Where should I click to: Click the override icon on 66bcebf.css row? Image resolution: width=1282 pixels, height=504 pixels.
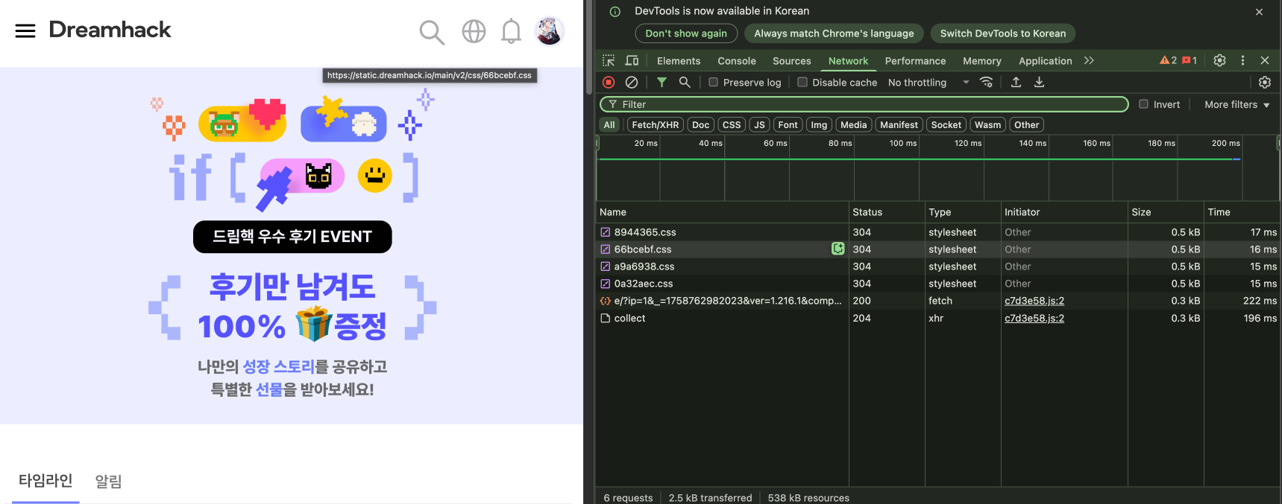tap(838, 249)
